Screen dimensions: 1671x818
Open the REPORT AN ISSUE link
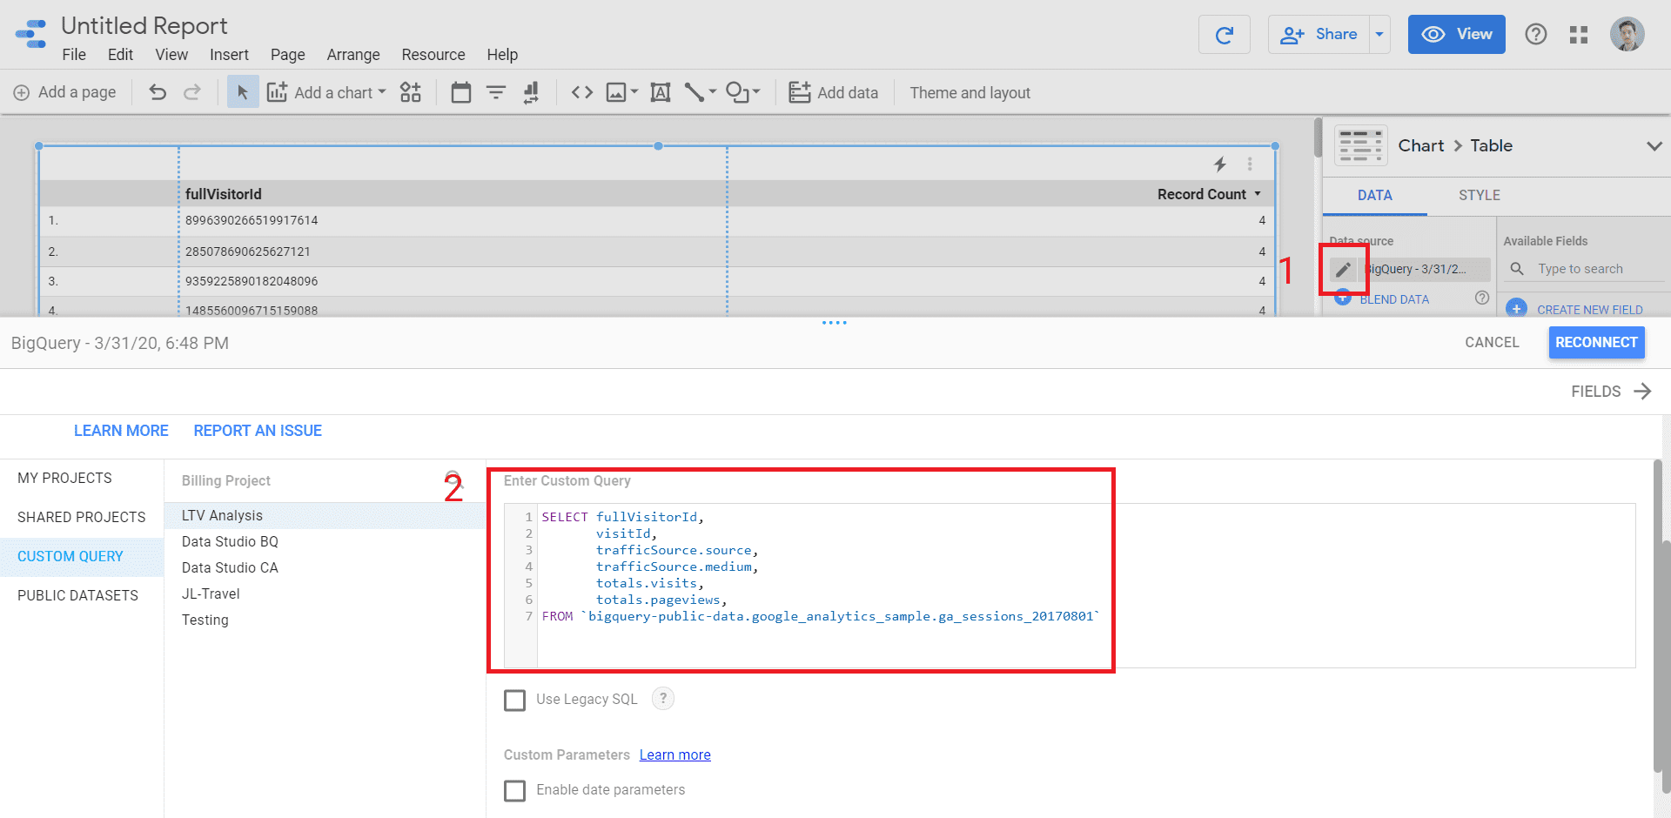coord(258,431)
